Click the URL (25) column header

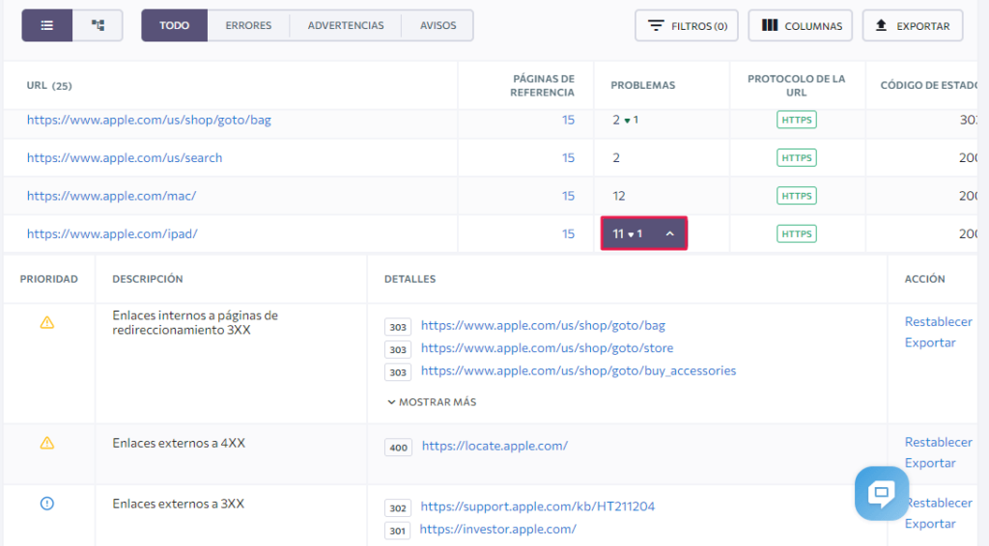pos(49,86)
